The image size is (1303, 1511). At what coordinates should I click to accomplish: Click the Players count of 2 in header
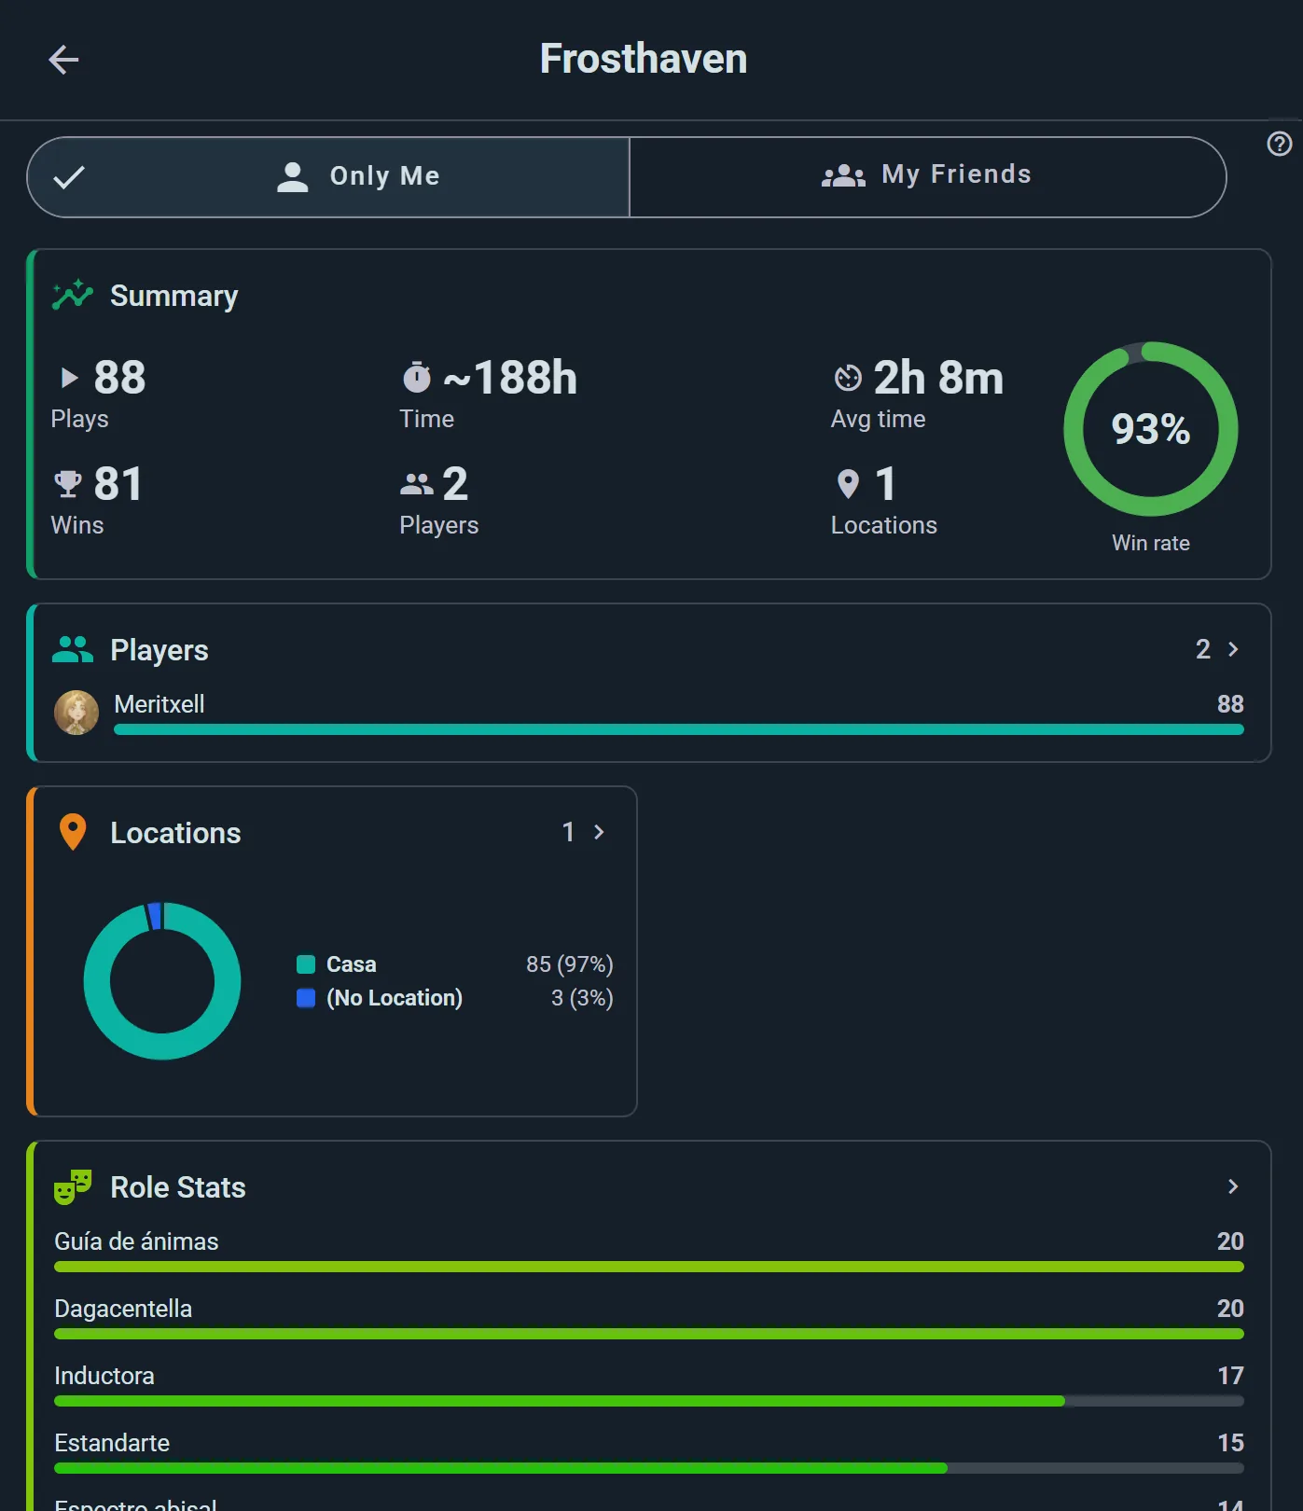[x=1203, y=649]
